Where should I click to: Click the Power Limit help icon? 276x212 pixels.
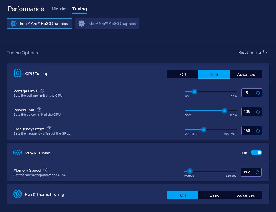pos(39,110)
